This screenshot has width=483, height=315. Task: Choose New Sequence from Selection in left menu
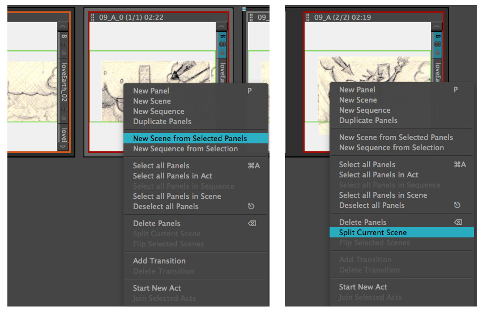(185, 148)
